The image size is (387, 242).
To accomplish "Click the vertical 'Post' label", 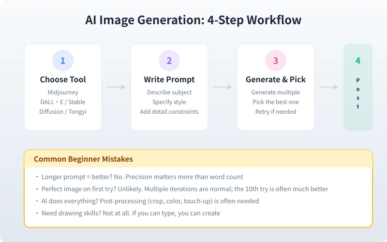I will pos(358,93).
